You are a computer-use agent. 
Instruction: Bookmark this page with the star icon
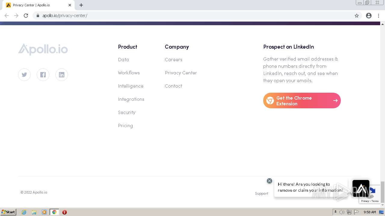357,16
